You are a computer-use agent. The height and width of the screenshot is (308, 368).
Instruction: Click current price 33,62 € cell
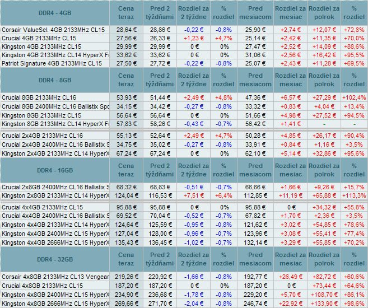point(126,55)
